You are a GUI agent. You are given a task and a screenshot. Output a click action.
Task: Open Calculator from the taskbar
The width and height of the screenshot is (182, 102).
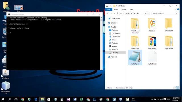62,99
